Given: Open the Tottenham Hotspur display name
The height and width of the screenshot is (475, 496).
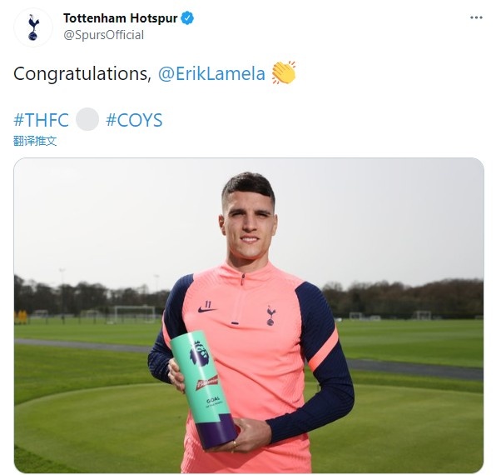Looking at the screenshot, I should tap(120, 18).
